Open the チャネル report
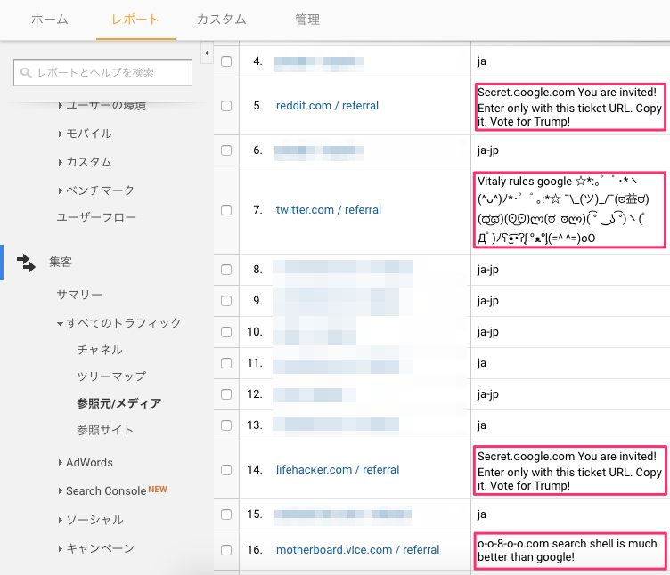 coord(100,350)
